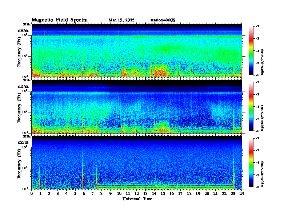Click the hour "7" tick label

tap(93, 193)
